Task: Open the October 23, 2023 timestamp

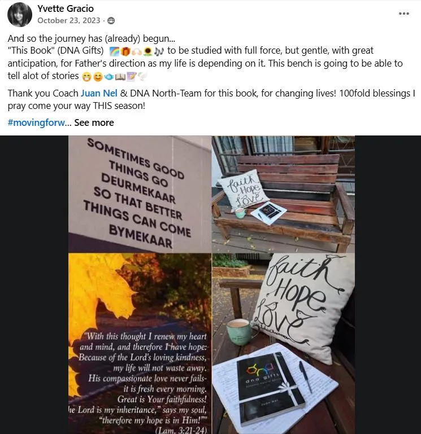Action: click(69, 21)
